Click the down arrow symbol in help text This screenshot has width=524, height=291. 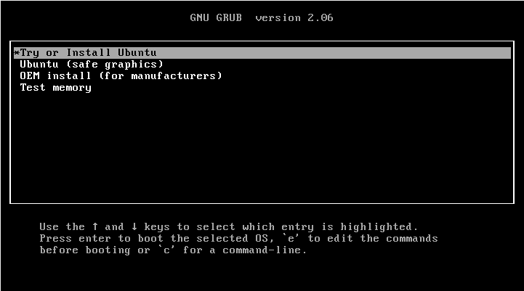134,227
